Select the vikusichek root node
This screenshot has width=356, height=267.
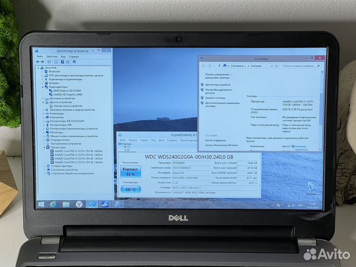[50, 68]
